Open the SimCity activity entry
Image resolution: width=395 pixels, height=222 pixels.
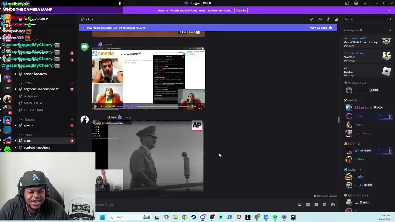368,57
